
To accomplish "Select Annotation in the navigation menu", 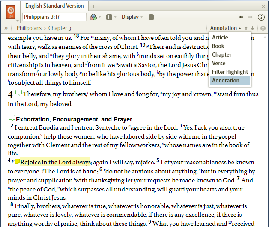I will tap(230, 80).
